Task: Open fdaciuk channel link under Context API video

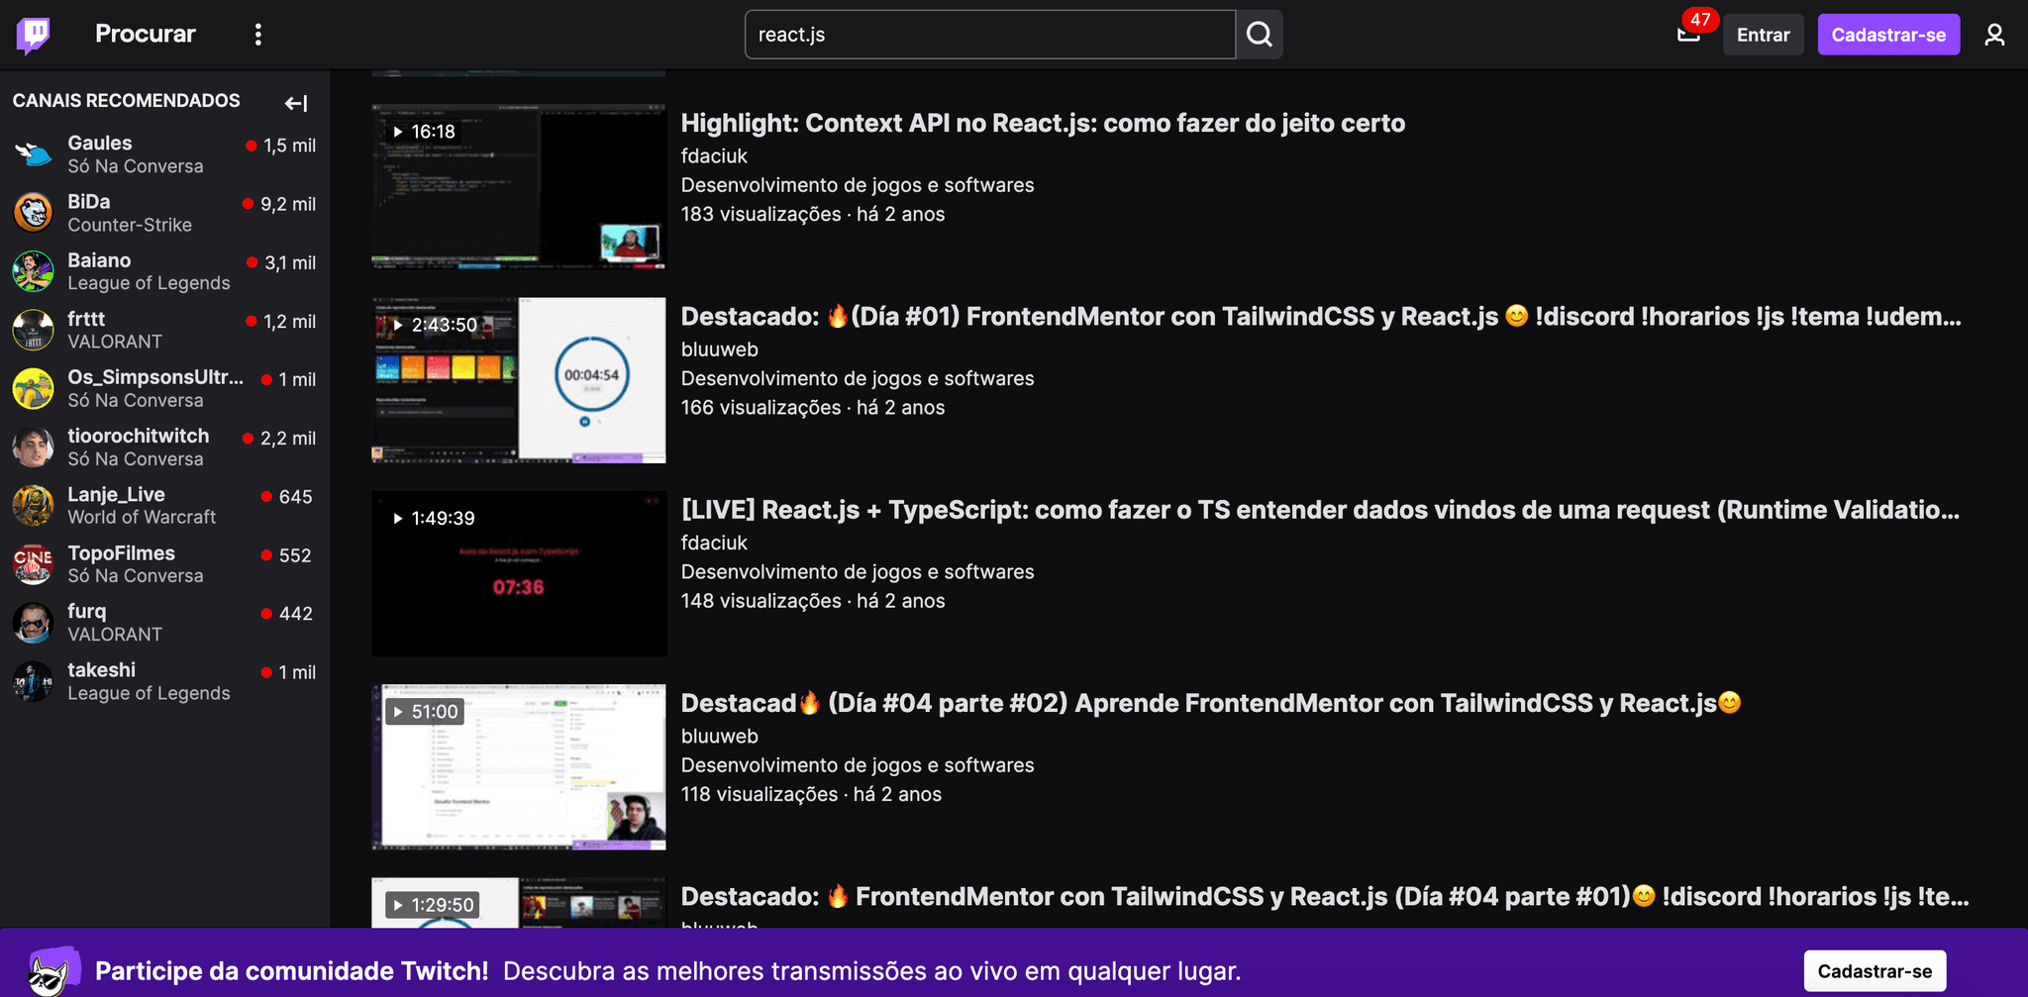Action: pyautogui.click(x=714, y=156)
